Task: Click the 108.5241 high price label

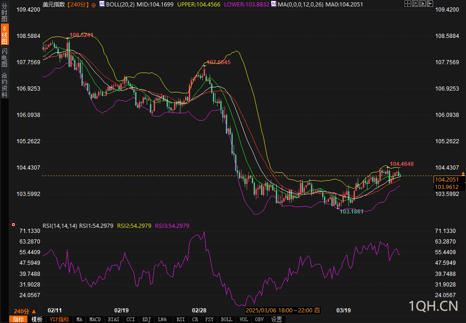Action: [x=81, y=35]
